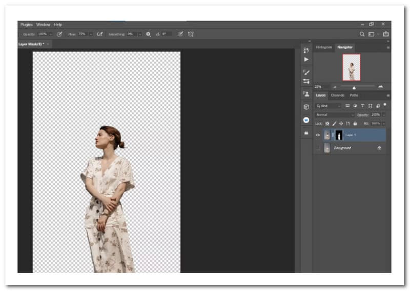Zoom out with small mountains icon
This screenshot has height=291, width=410.
tap(335, 87)
